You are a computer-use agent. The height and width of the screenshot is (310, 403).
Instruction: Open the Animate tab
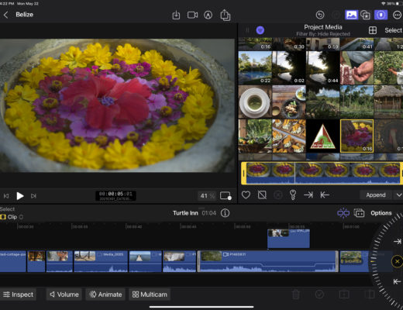105,294
